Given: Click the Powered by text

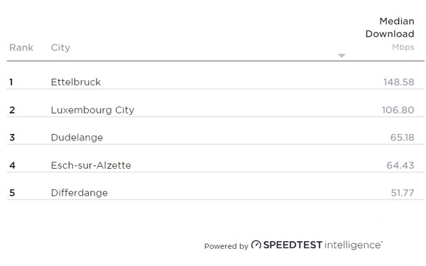Looking at the screenshot, I should 226,246.
